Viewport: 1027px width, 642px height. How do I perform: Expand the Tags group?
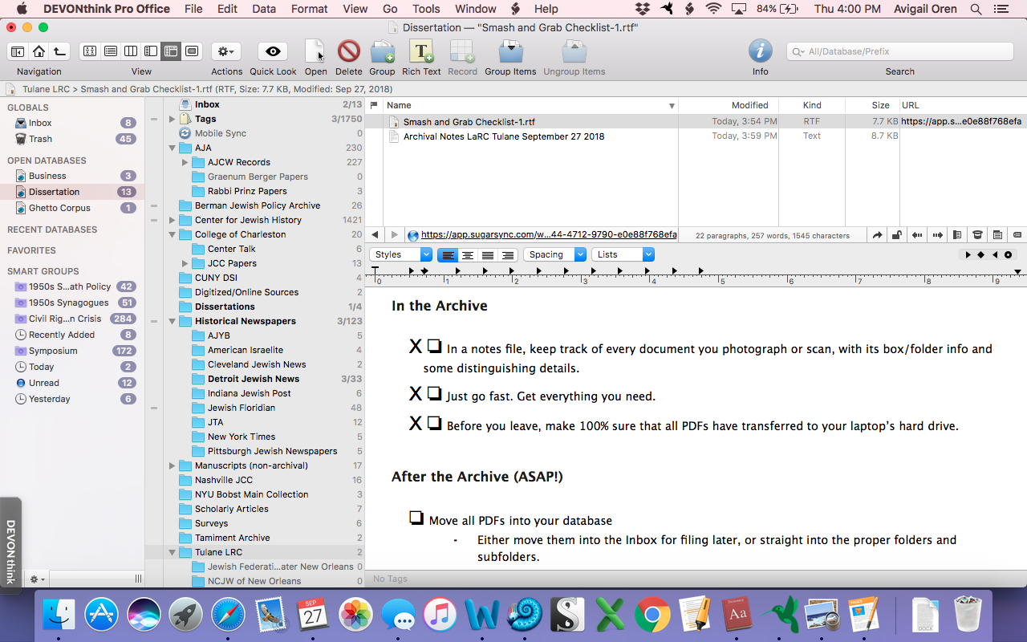click(172, 119)
